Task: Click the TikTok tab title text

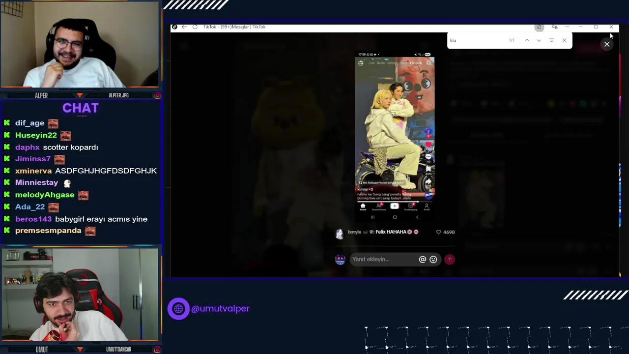Action: point(234,27)
